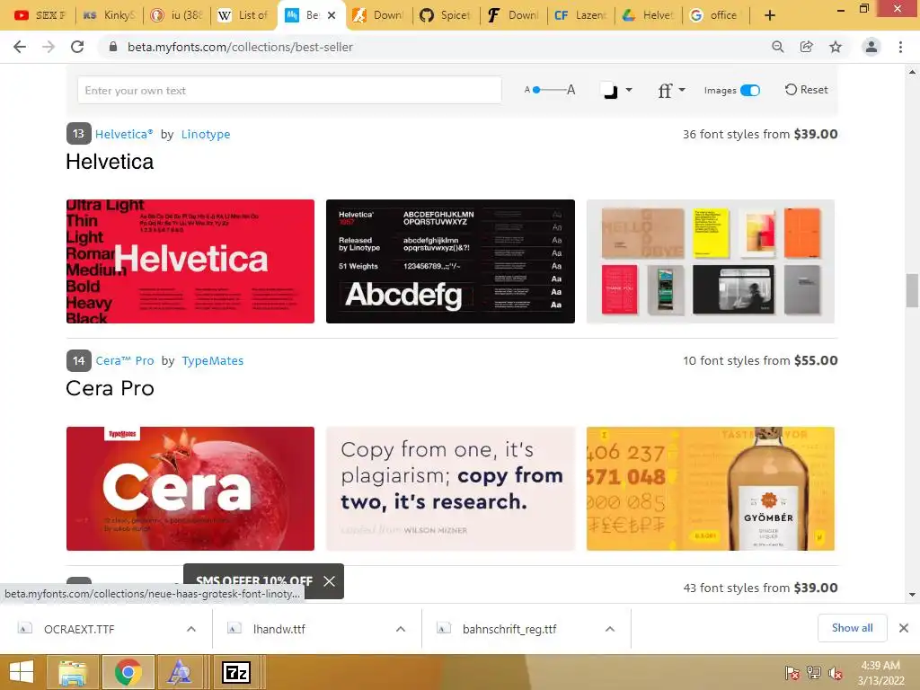The height and width of the screenshot is (690, 920).
Task: Share this page via the share icon
Action: 807,47
